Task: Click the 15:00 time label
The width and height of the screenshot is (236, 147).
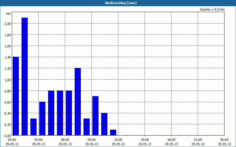Action: (x=145, y=140)
